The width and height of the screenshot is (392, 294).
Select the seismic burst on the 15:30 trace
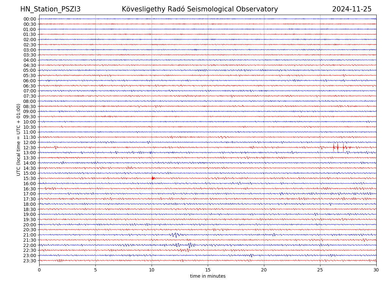point(153,178)
